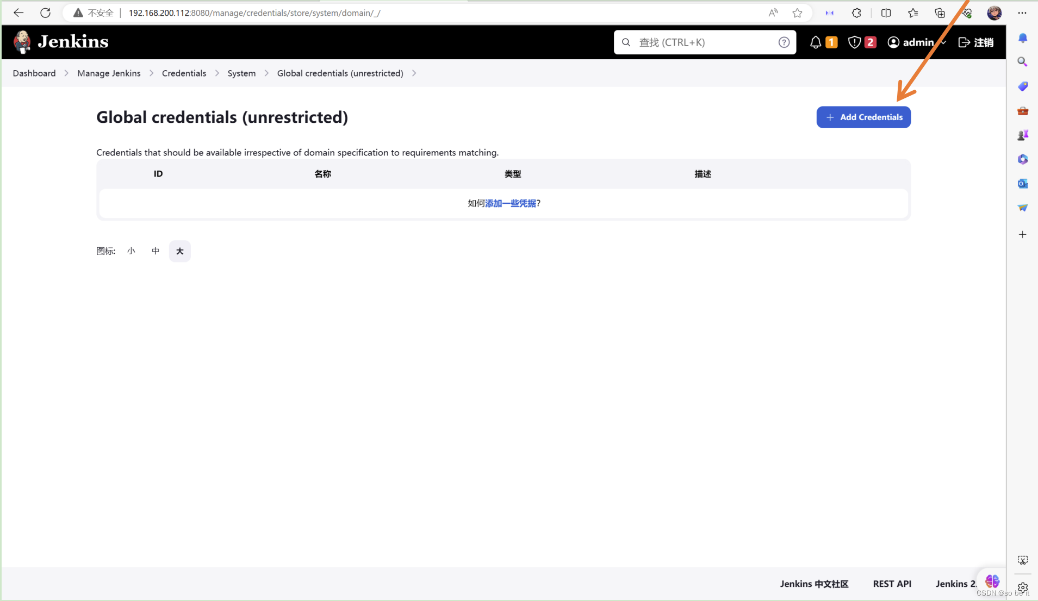The image size is (1038, 601).
Task: Open the Credentials breadcrumb
Action: point(184,73)
